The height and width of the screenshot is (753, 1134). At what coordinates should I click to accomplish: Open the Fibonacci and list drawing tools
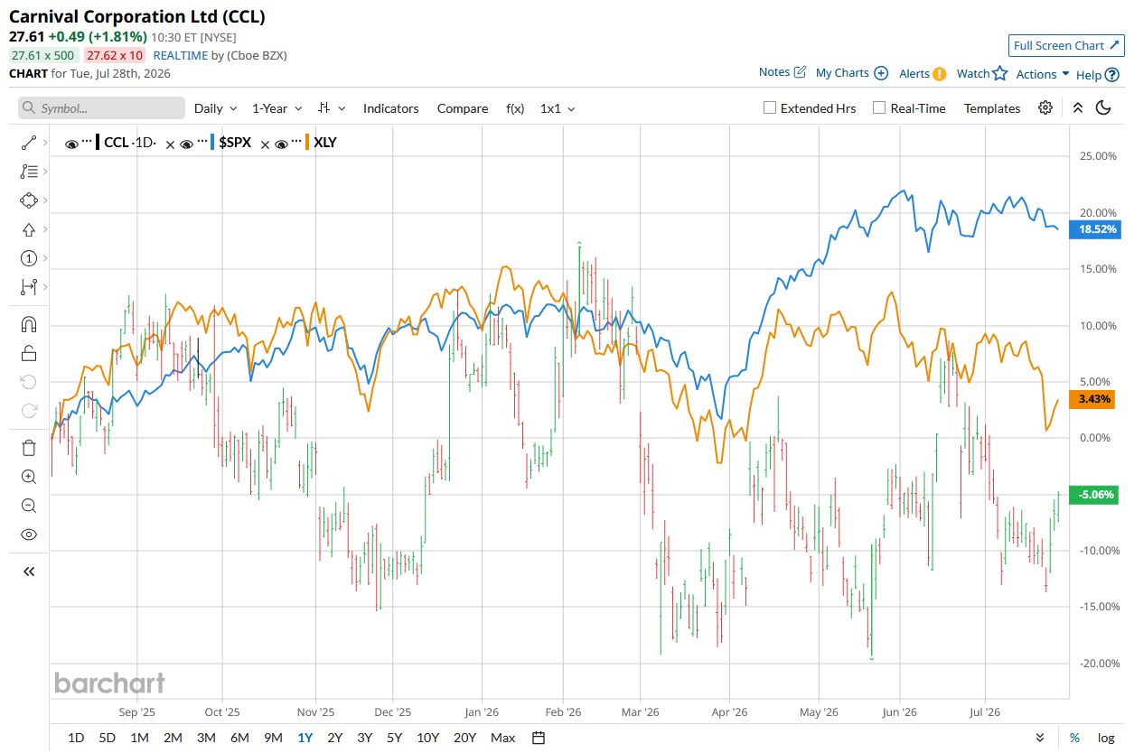click(x=28, y=172)
